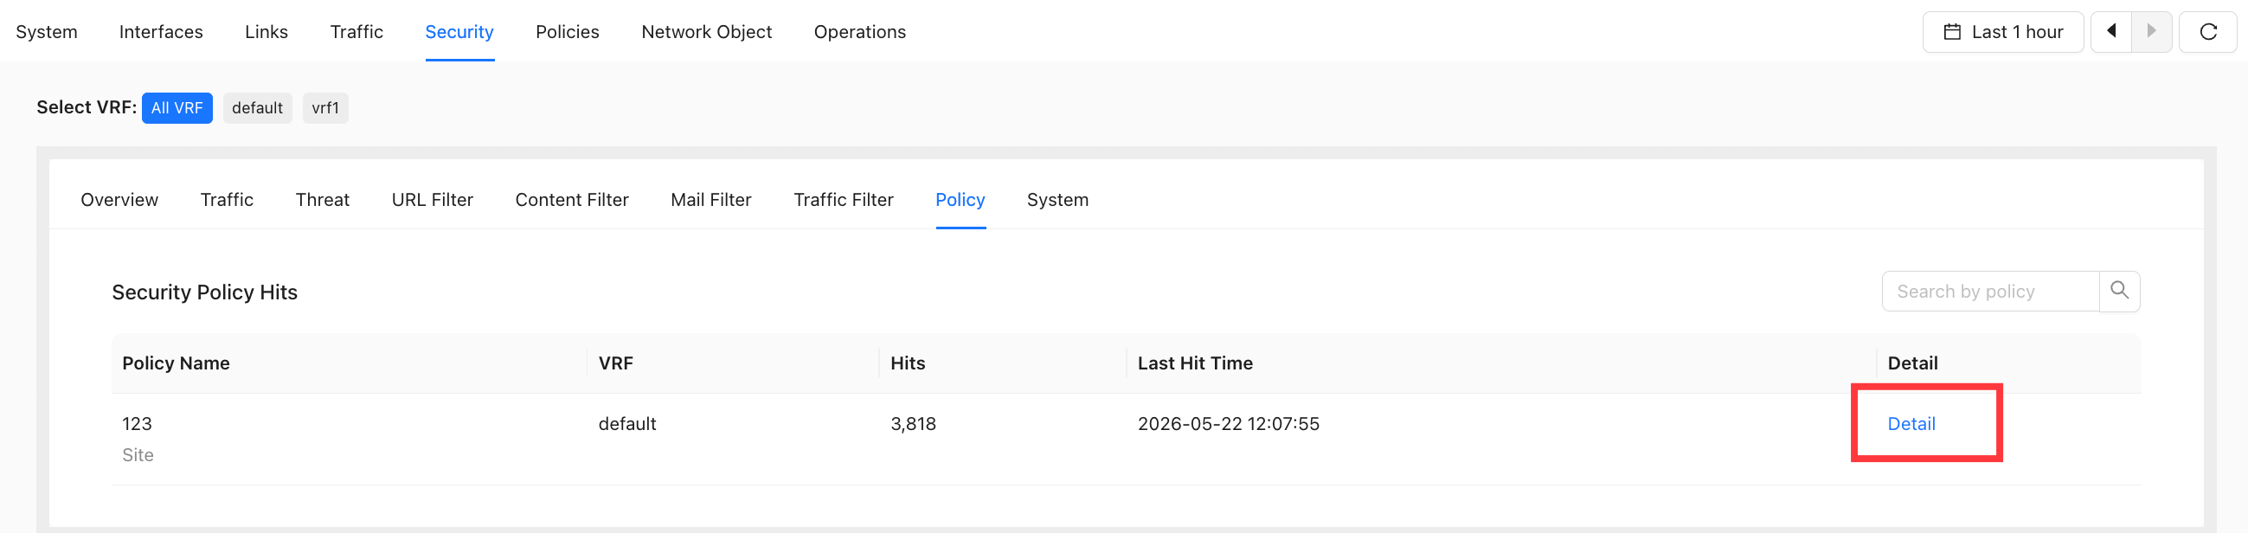The width and height of the screenshot is (2248, 533).
Task: Click the refresh icon button
Action: tap(2207, 32)
